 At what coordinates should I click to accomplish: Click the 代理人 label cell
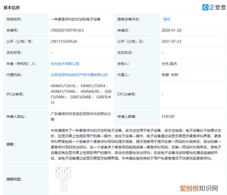click(x=137, y=75)
